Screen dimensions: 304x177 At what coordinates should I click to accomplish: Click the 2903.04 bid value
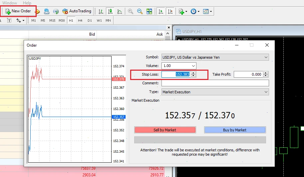tap(89, 175)
